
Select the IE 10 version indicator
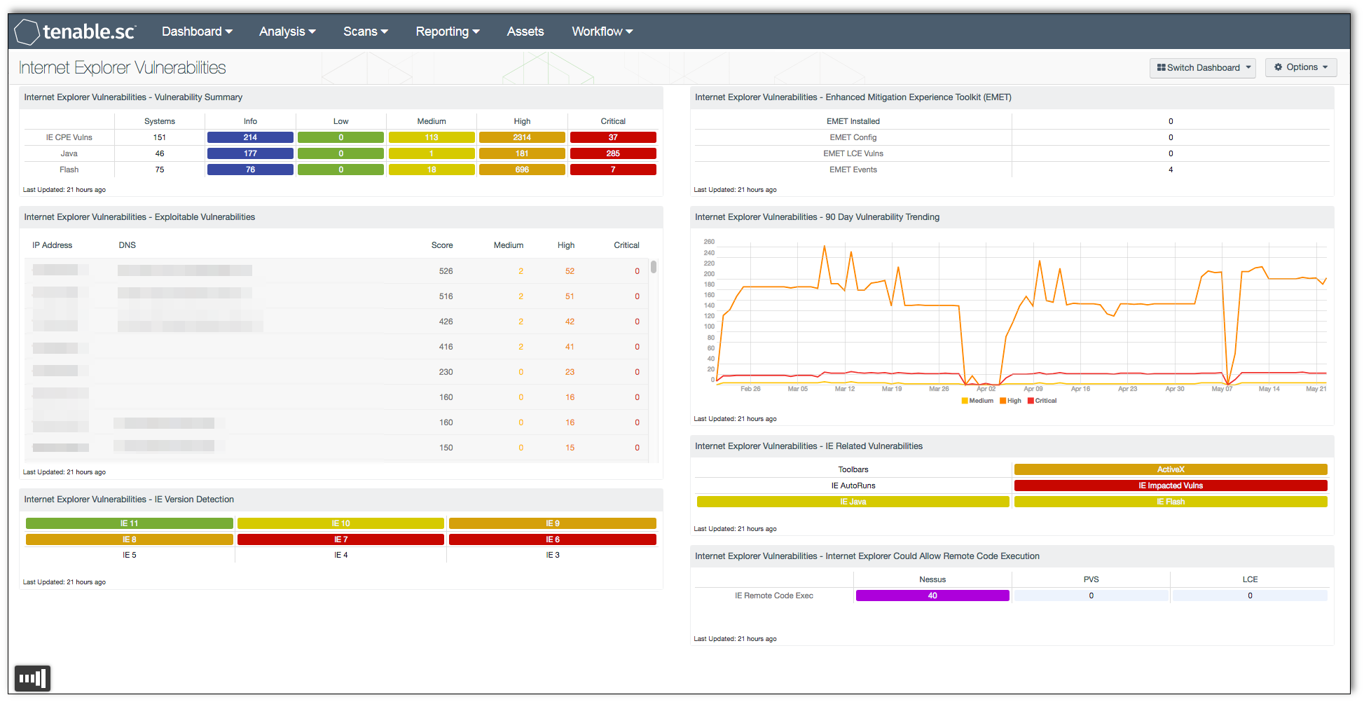pyautogui.click(x=340, y=523)
